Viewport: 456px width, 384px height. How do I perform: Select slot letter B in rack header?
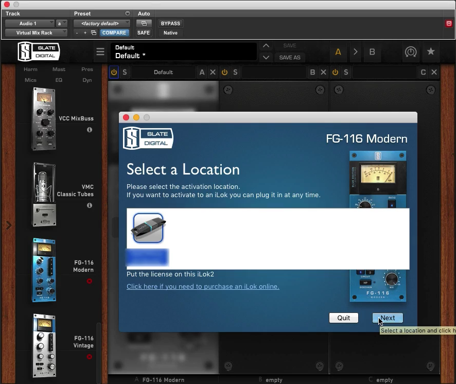click(x=312, y=72)
